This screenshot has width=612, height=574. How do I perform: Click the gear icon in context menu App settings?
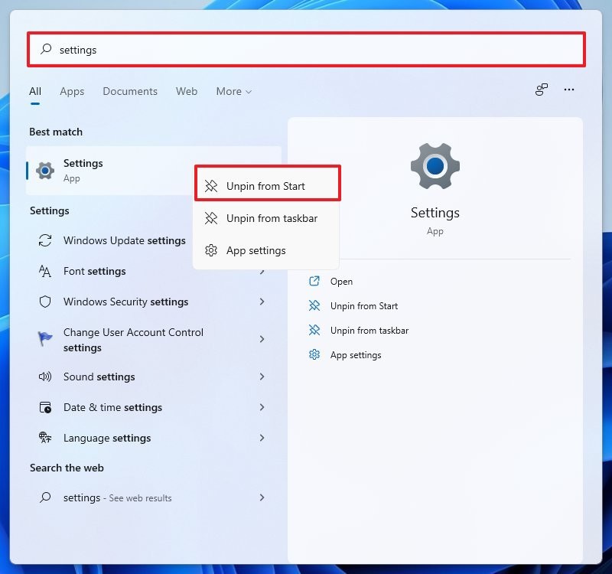[x=211, y=250]
